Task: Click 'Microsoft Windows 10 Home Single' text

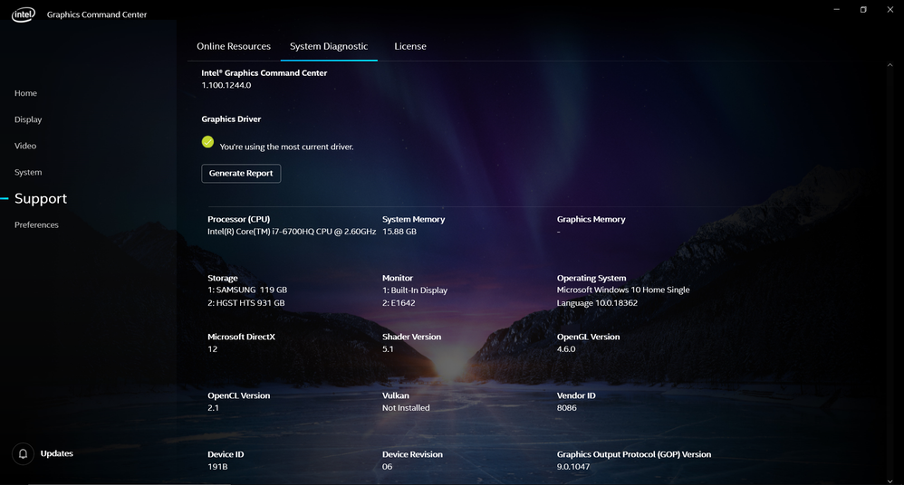Action: 623,290
